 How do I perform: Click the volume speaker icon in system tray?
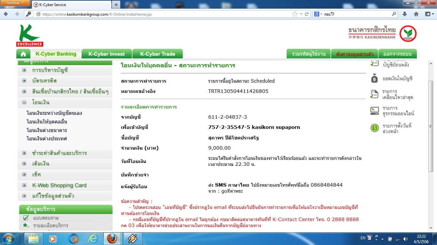click(406, 239)
